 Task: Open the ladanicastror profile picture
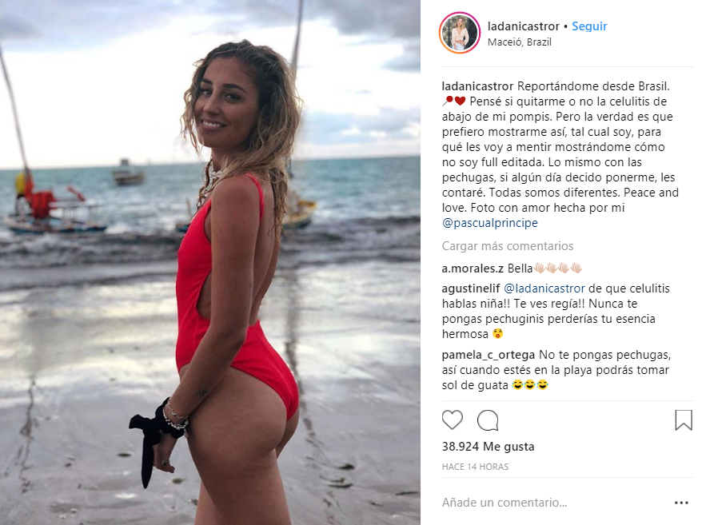pyautogui.click(x=460, y=33)
